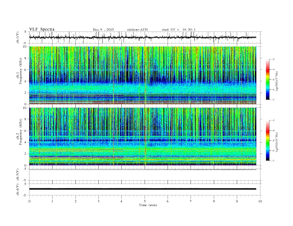
Task: Click the log(PSD) label beside the ch.1 colorbar
Action: [x=277, y=81]
